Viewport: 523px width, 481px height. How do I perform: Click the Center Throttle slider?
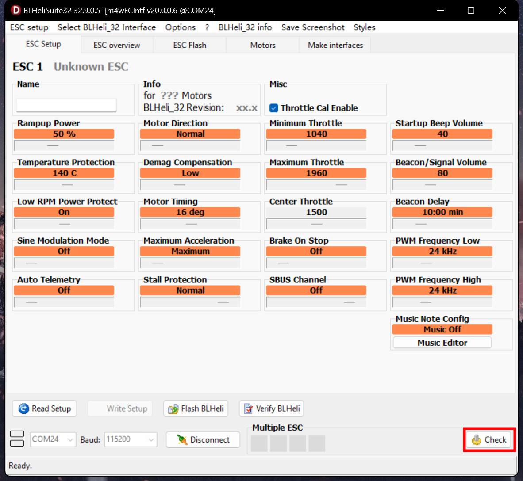(x=316, y=224)
